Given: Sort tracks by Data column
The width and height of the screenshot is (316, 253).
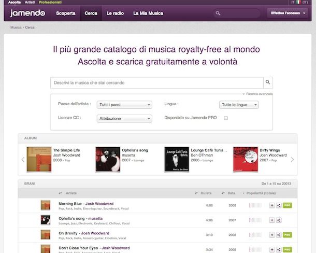Looking at the screenshot, I should [228, 193].
